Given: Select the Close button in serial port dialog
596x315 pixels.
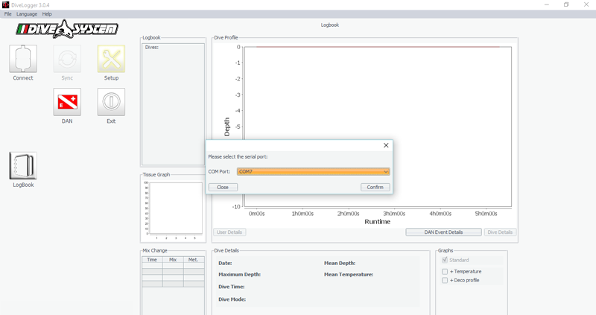Looking at the screenshot, I should pyautogui.click(x=223, y=188).
